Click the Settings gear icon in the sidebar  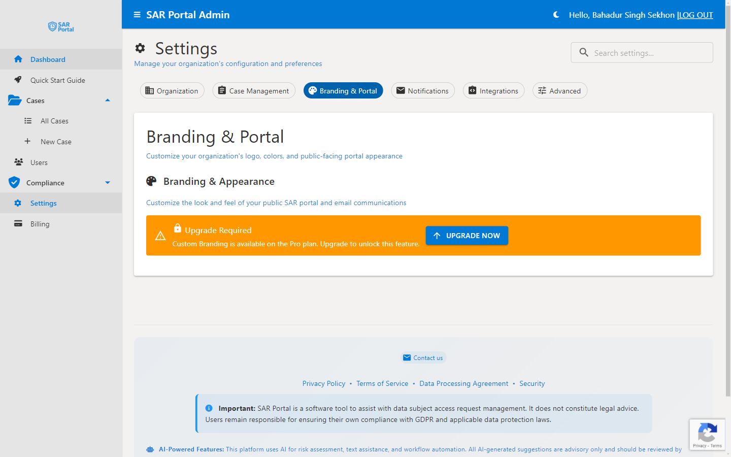[17, 203]
